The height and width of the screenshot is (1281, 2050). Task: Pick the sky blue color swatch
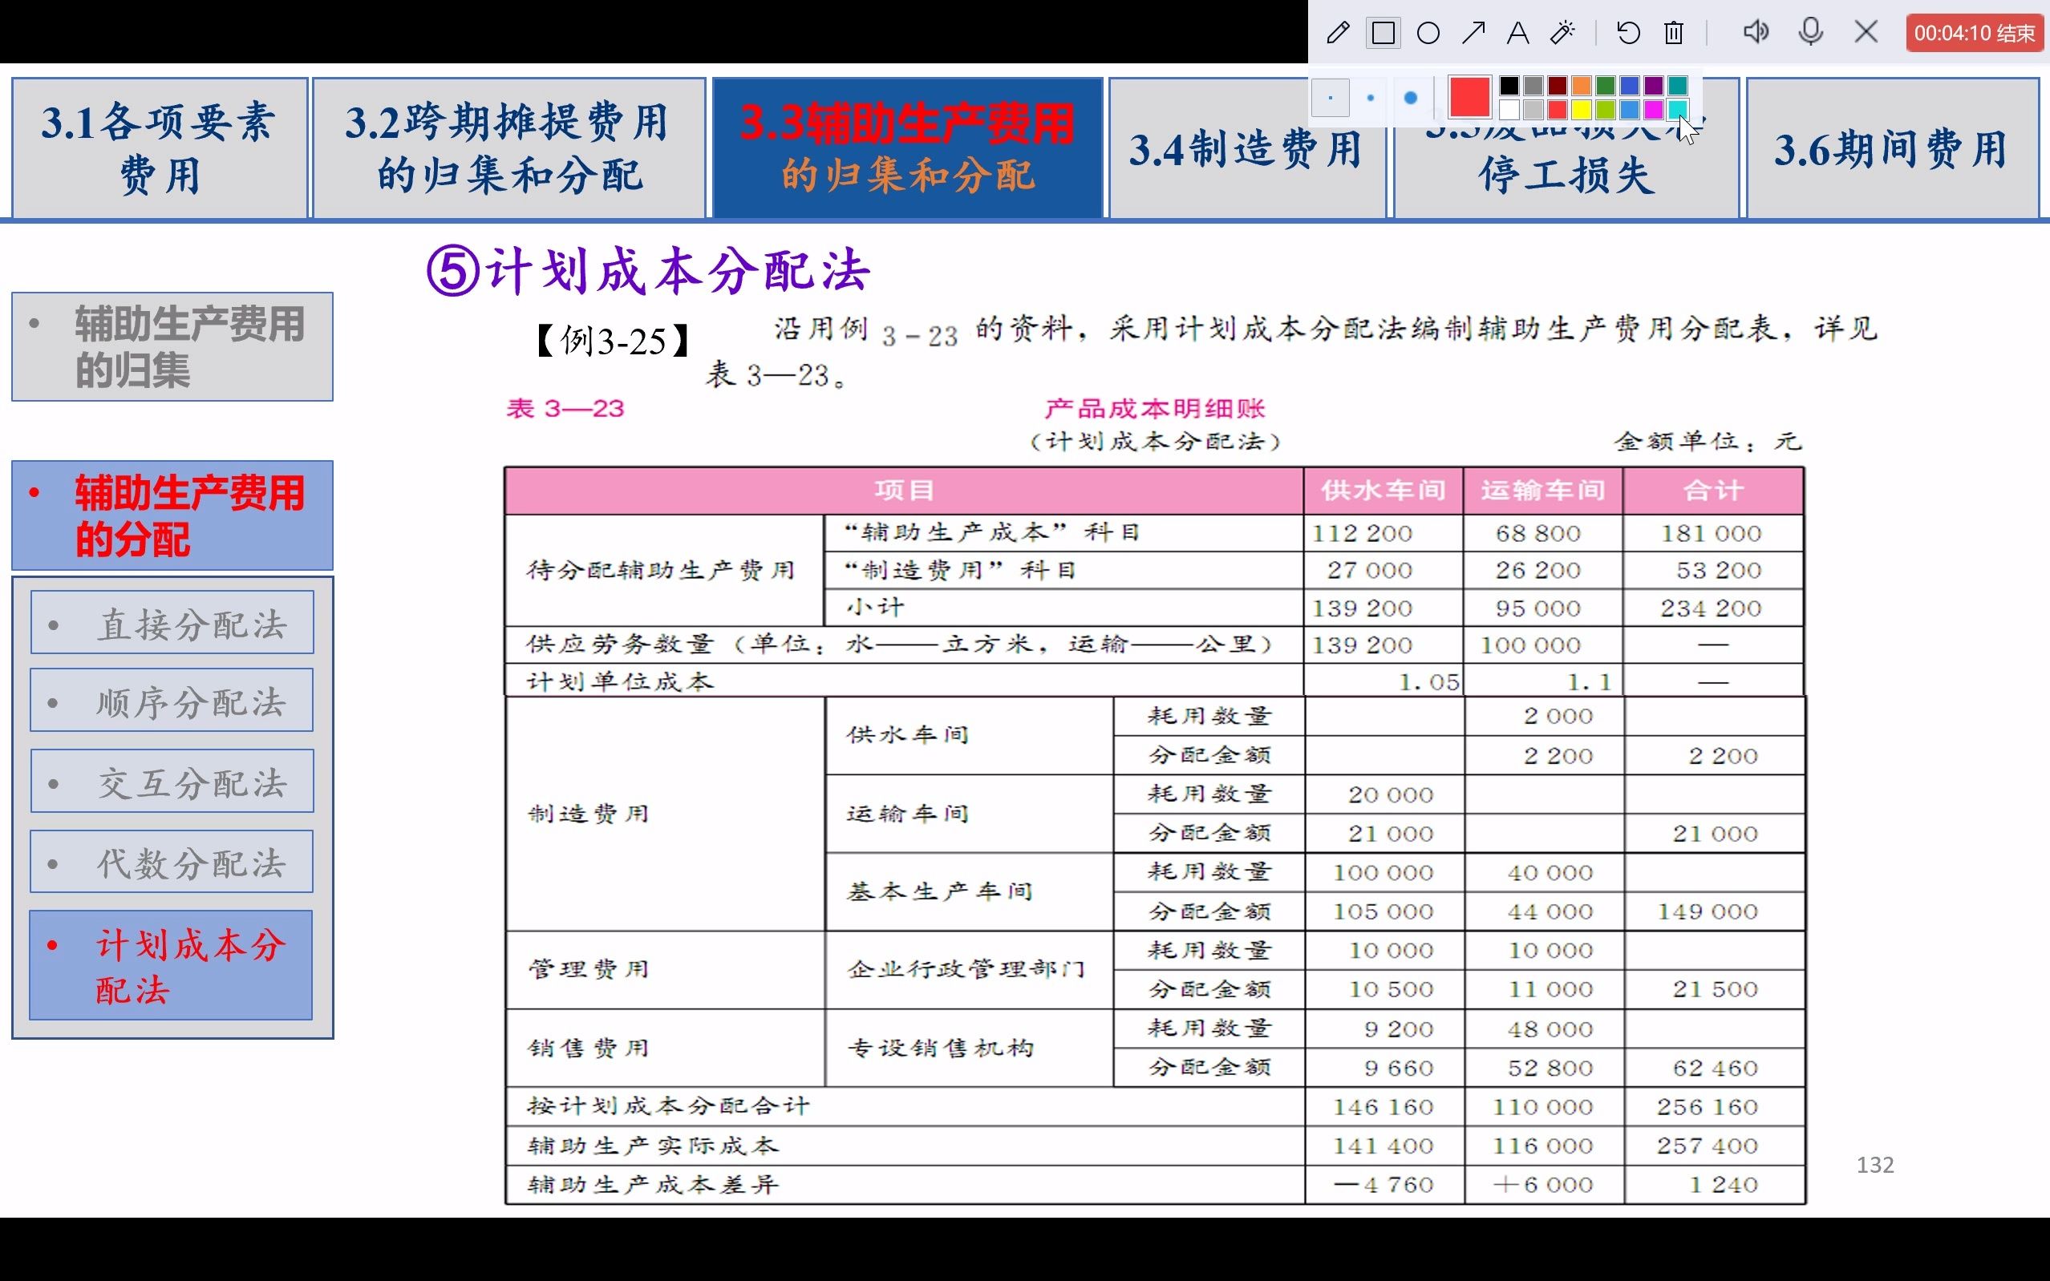tap(1629, 109)
